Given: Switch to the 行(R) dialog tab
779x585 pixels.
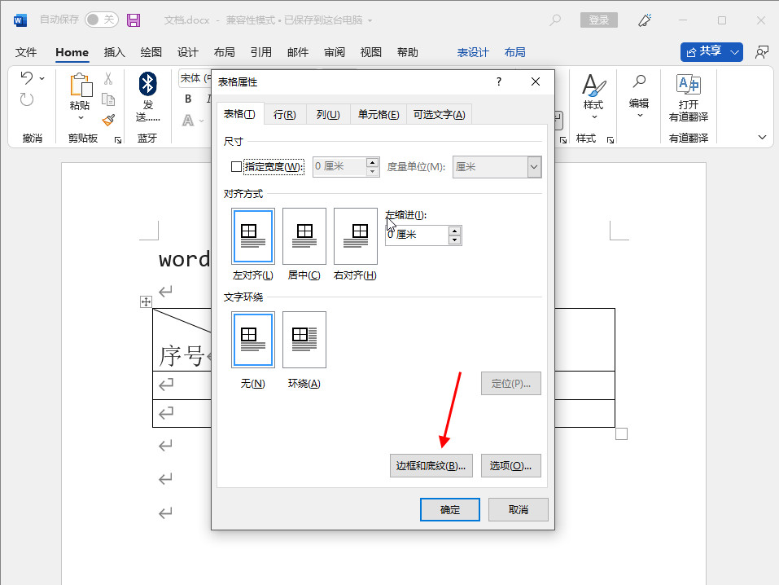Looking at the screenshot, I should click(x=285, y=115).
